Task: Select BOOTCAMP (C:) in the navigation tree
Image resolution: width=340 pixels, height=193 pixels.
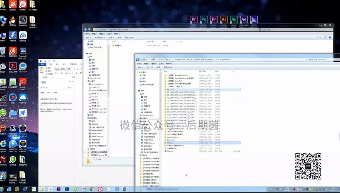Action: (97, 84)
